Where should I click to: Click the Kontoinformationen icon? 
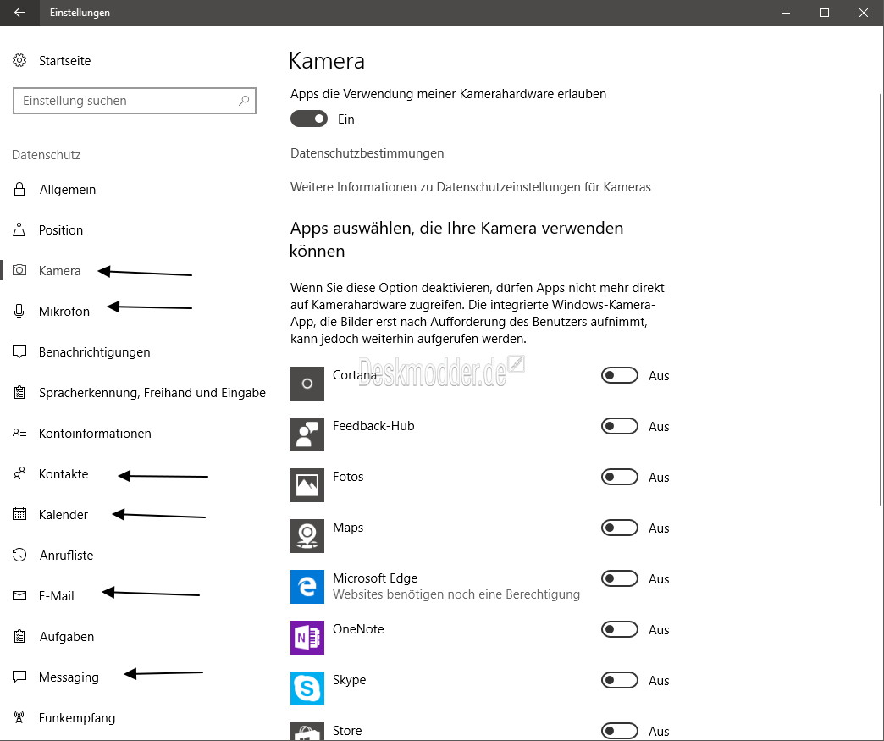(x=19, y=433)
